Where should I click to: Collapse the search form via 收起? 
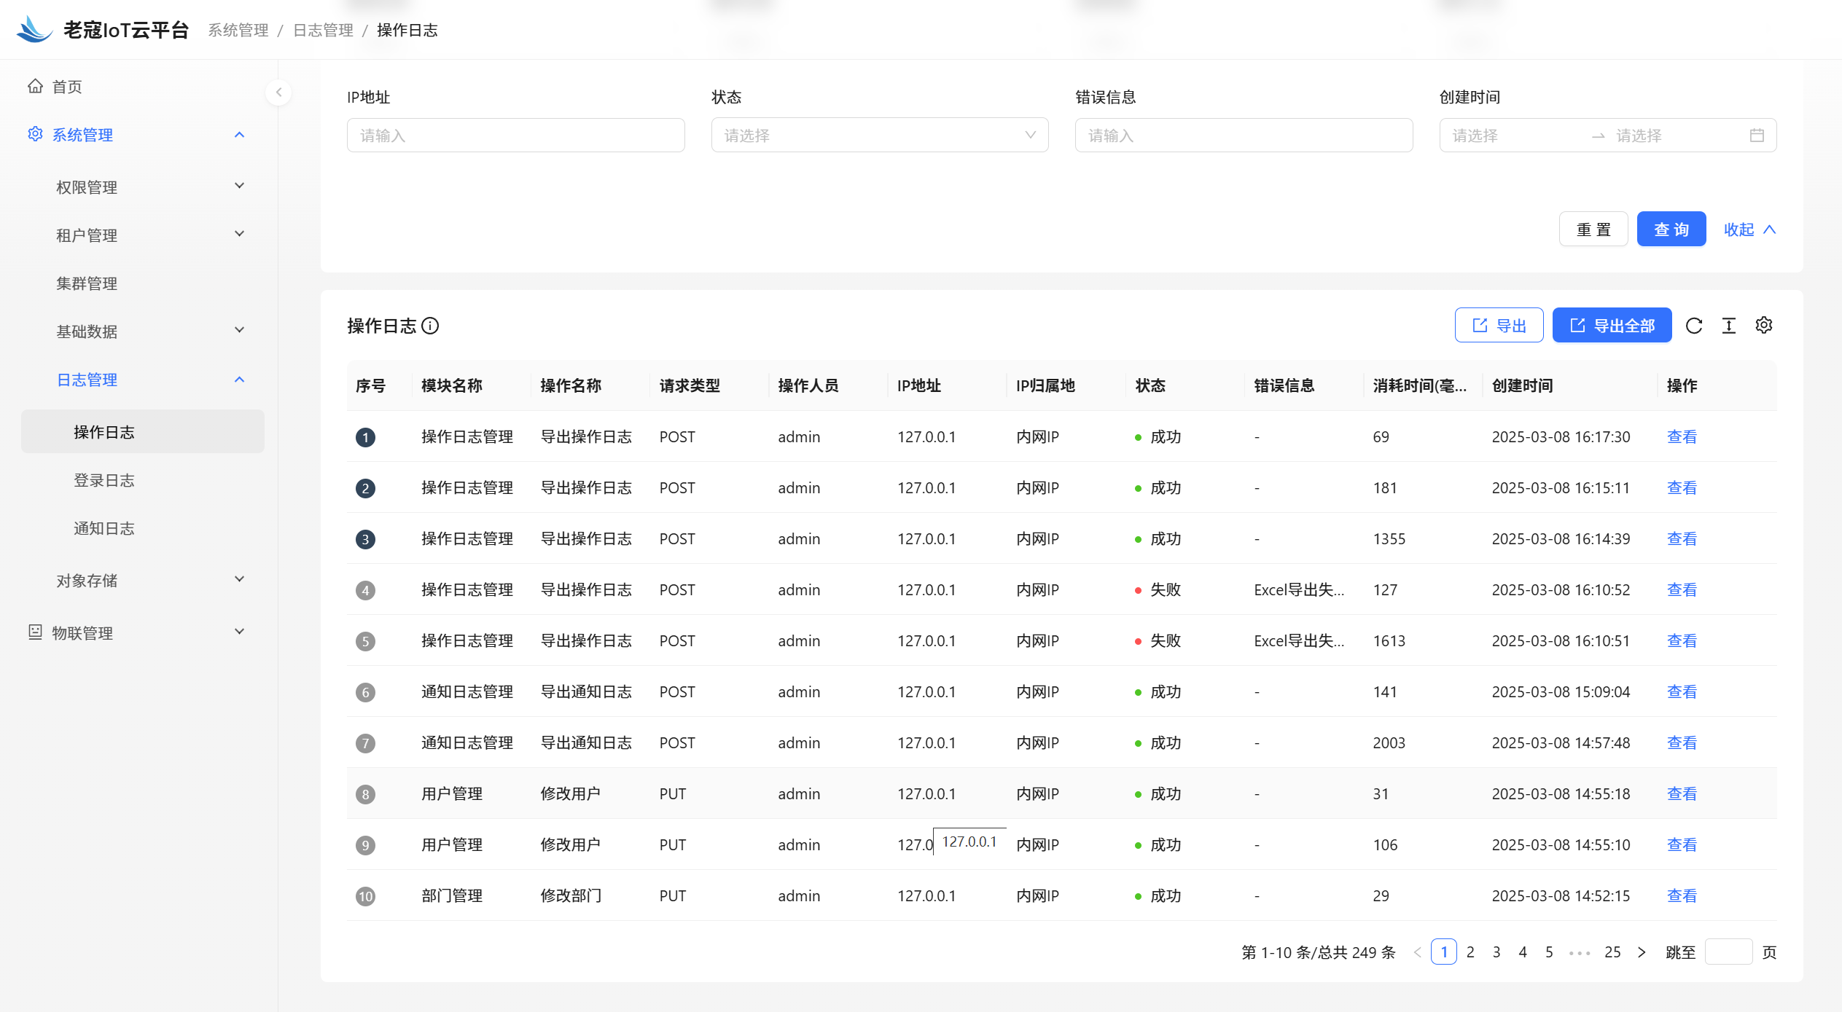coord(1749,230)
